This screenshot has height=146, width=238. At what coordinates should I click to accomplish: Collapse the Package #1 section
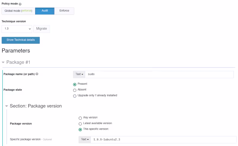[x=3, y=62]
